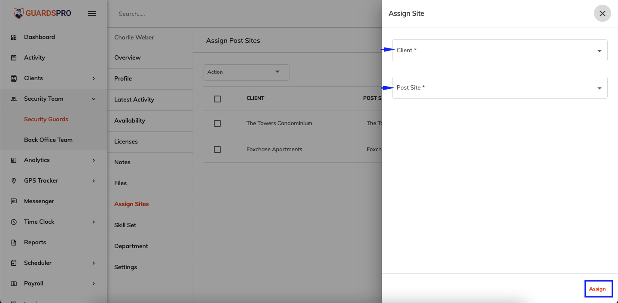Go to Back Office Team page
The height and width of the screenshot is (303, 618).
(48, 140)
